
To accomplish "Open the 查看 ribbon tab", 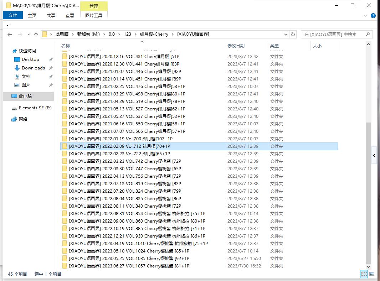I will click(70, 15).
